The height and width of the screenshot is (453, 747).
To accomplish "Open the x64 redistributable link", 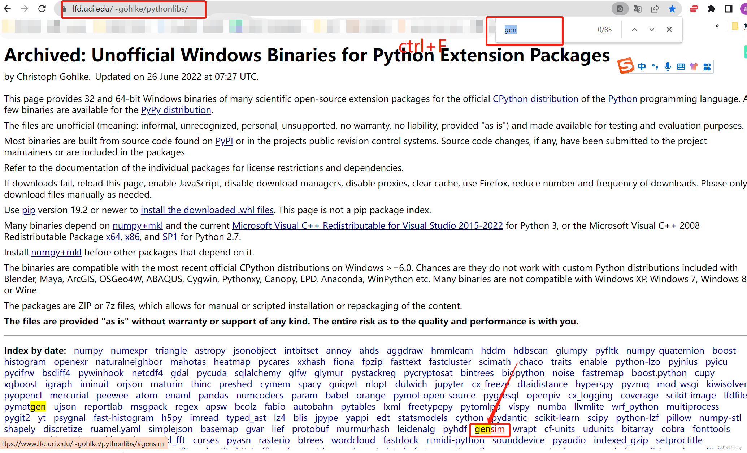I will tap(113, 237).
